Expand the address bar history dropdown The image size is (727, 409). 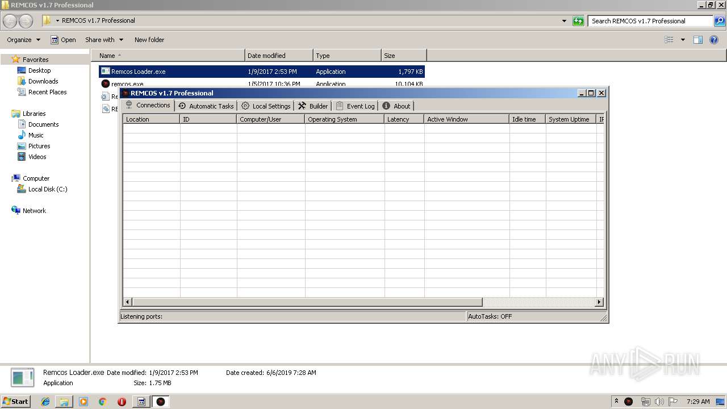pos(564,21)
